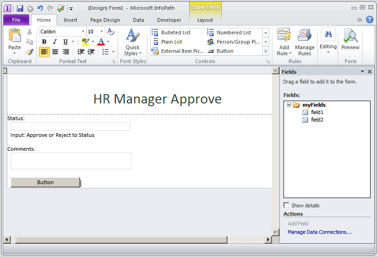Toggle Italic formatting
The height and width of the screenshot is (257, 378).
[x=55, y=41]
